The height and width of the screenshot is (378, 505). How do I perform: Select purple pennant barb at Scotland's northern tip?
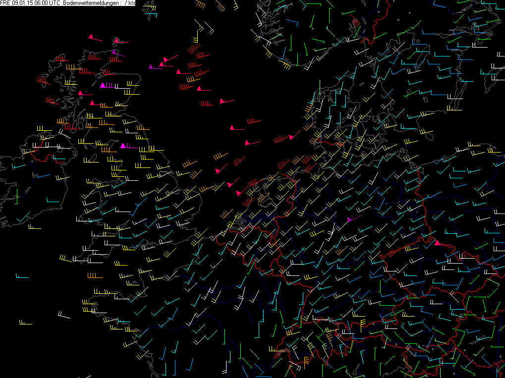118,54
